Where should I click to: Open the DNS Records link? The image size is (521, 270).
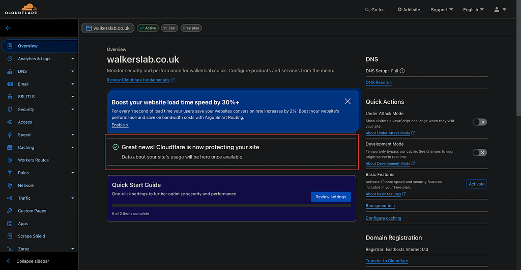pyautogui.click(x=379, y=83)
